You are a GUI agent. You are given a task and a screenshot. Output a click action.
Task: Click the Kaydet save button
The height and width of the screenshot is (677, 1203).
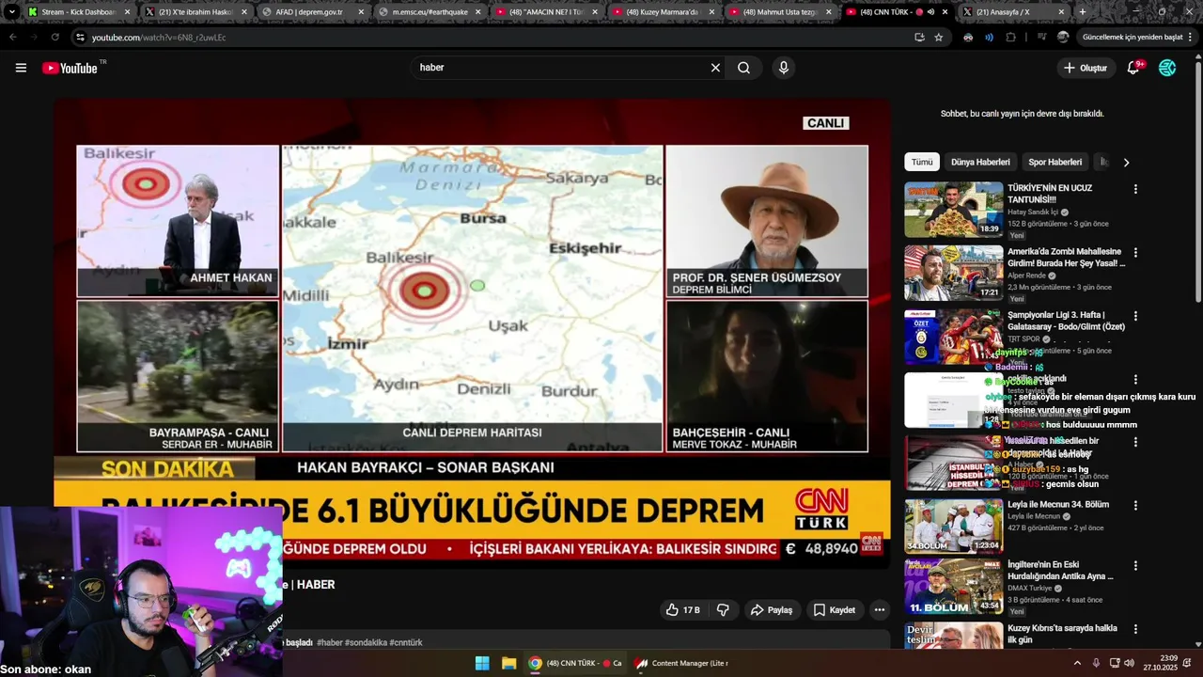pyautogui.click(x=835, y=610)
